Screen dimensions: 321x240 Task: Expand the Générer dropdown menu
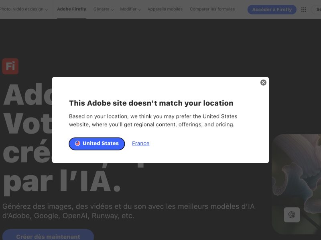(x=103, y=9)
